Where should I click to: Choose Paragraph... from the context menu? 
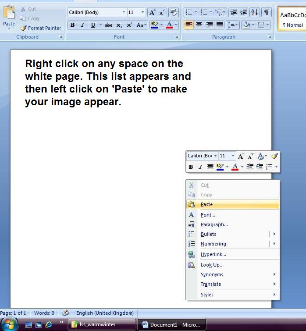coord(233,224)
